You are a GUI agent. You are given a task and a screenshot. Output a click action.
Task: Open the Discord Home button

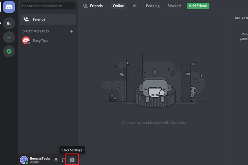tap(9, 7)
